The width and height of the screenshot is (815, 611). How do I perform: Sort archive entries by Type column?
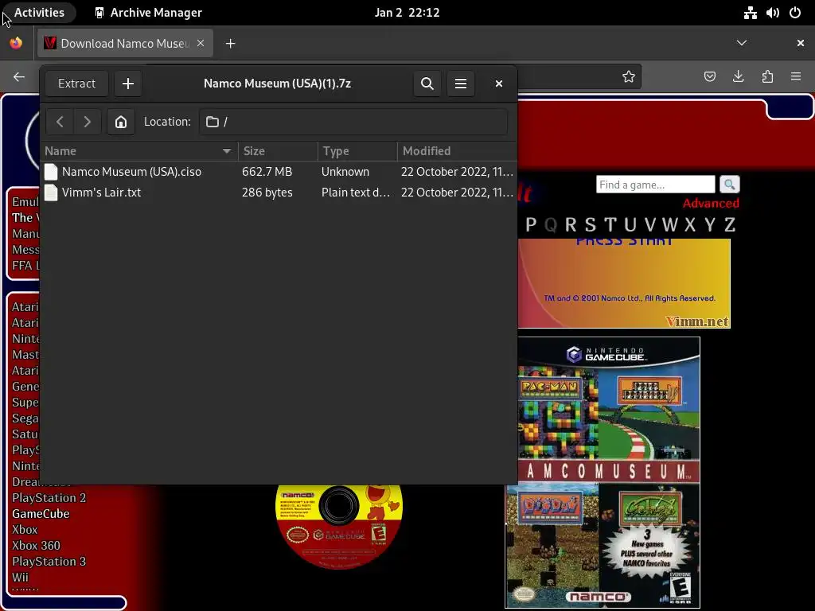(357, 151)
